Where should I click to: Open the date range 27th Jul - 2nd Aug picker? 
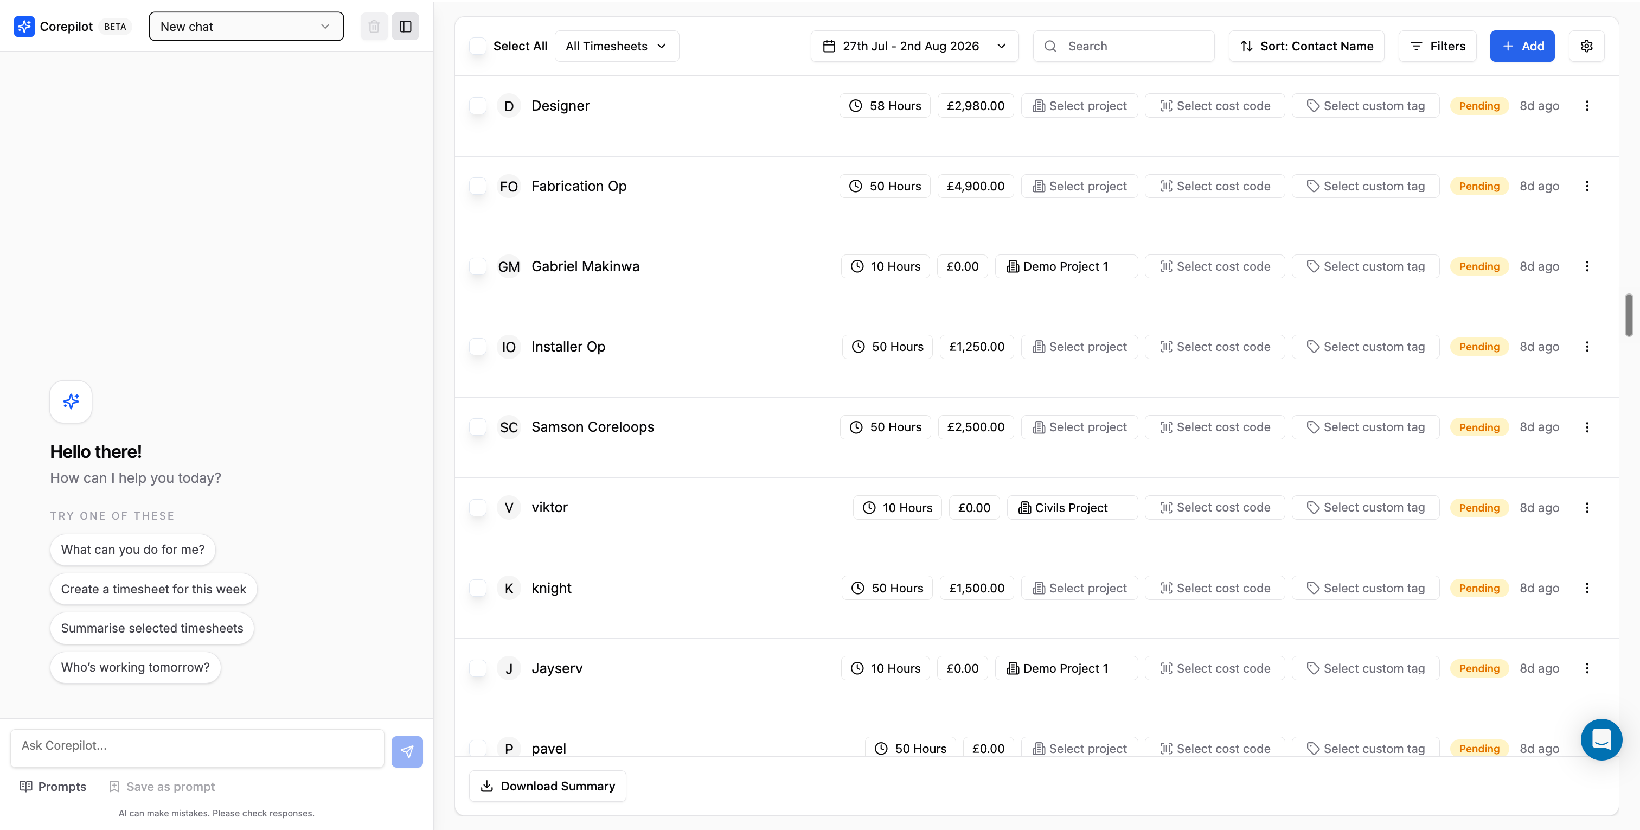[914, 46]
